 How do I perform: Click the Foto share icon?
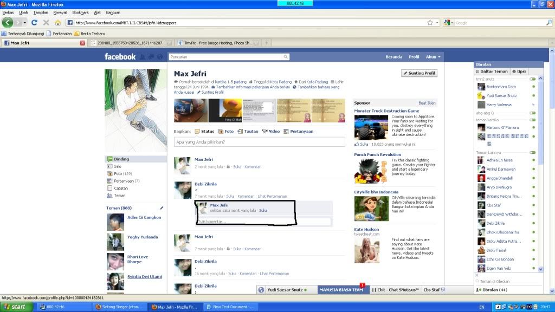click(221, 131)
